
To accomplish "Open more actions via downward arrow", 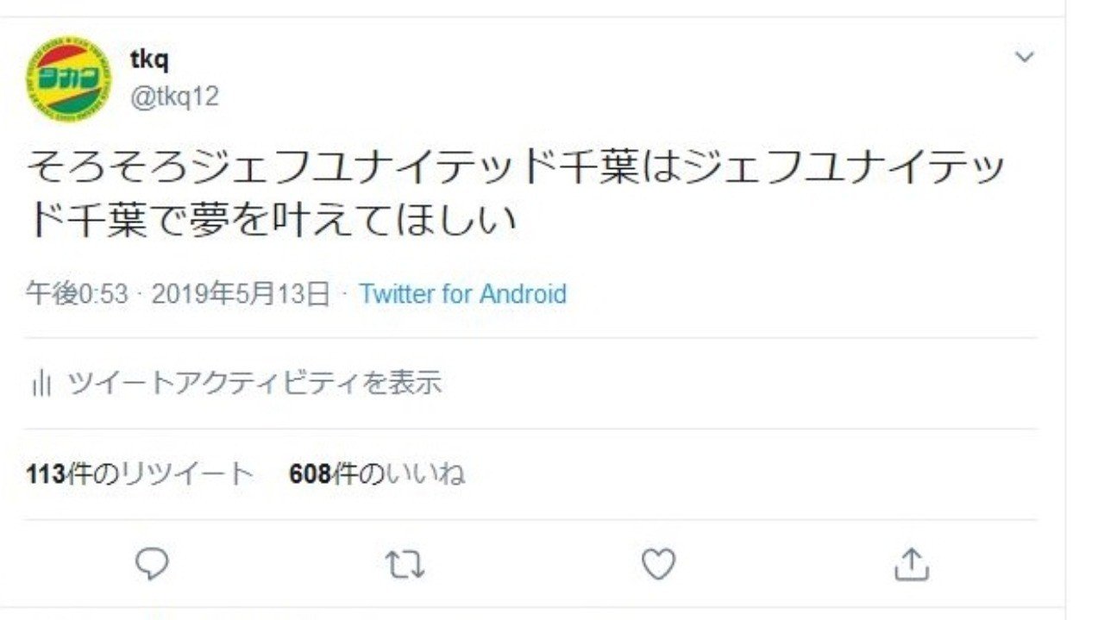I will (x=1025, y=57).
